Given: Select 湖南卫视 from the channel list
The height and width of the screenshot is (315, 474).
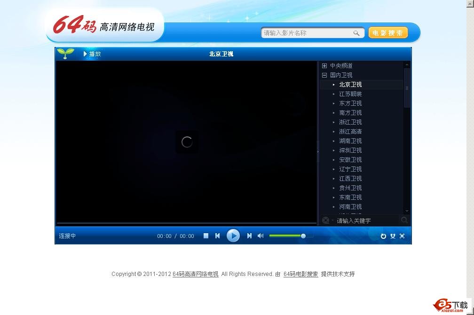Looking at the screenshot, I should (x=350, y=141).
